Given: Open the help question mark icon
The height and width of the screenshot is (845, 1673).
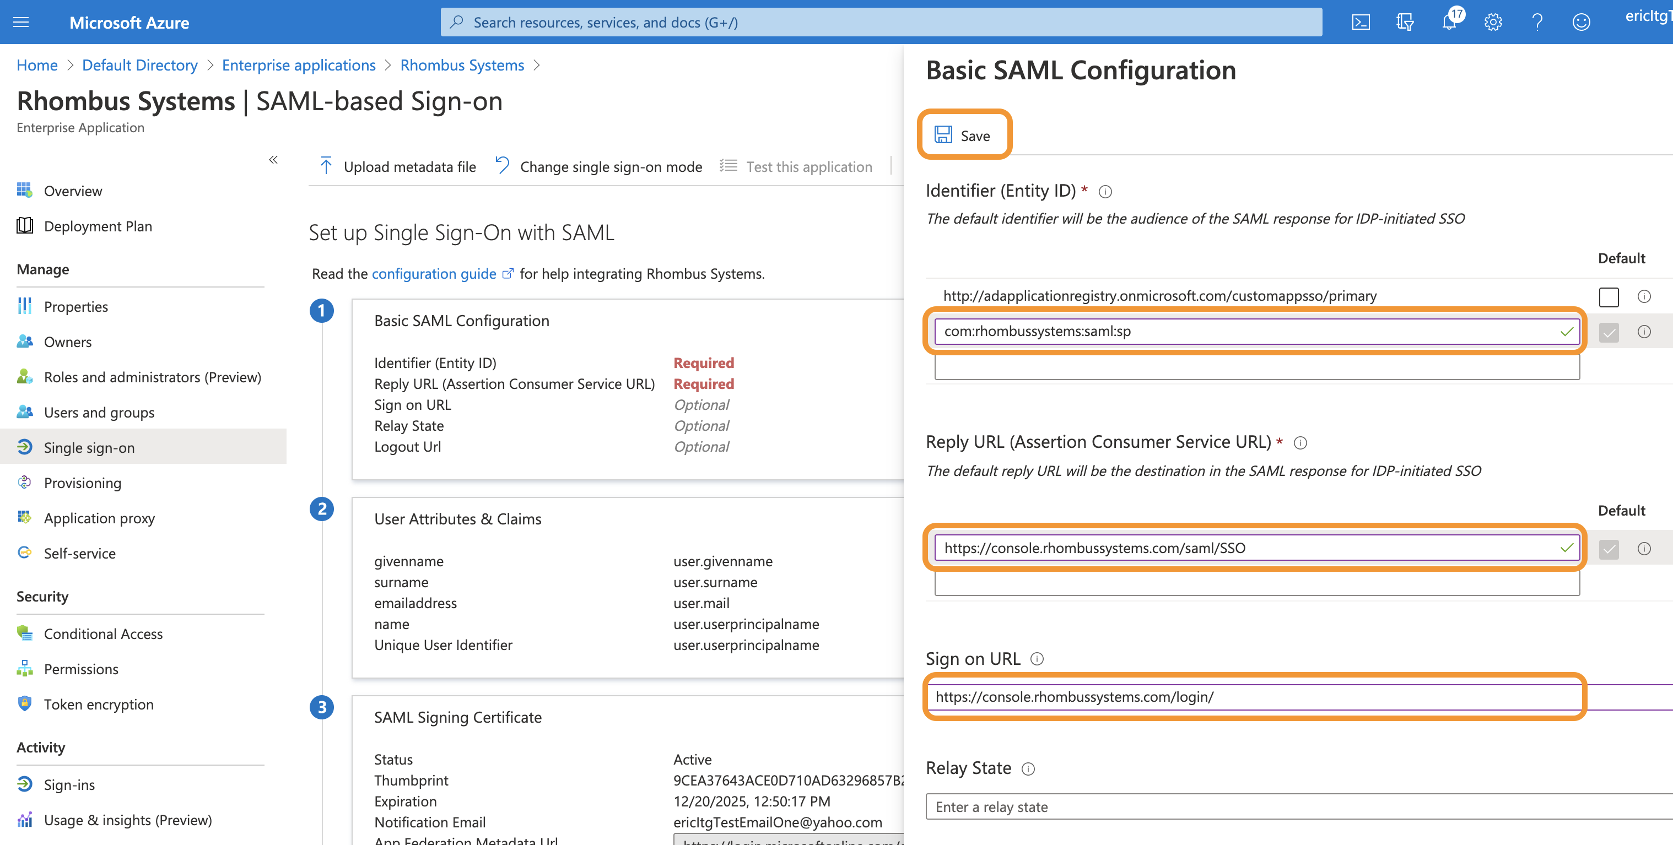Looking at the screenshot, I should [x=1537, y=23].
